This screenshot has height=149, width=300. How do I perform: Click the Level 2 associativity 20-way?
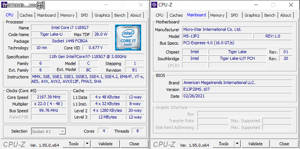pos(135,111)
